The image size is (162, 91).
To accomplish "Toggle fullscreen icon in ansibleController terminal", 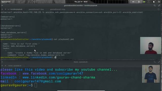I will [159, 6].
